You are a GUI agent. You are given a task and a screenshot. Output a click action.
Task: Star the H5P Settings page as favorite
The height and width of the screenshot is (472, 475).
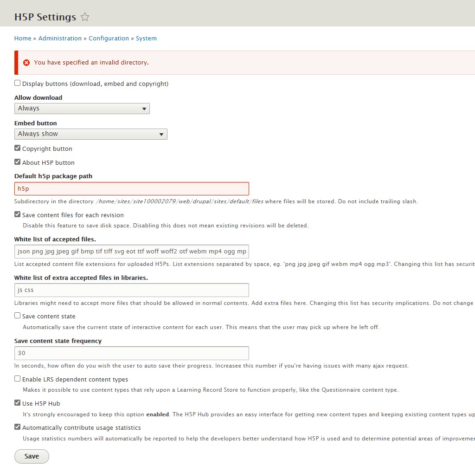pyautogui.click(x=85, y=17)
